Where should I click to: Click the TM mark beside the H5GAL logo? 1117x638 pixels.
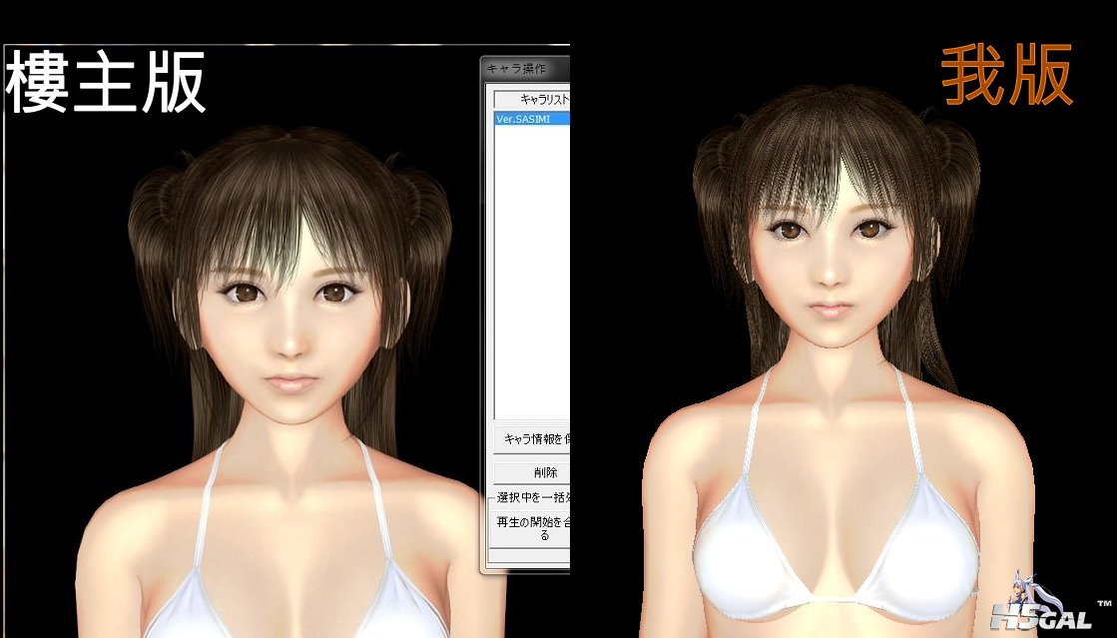tap(1103, 605)
